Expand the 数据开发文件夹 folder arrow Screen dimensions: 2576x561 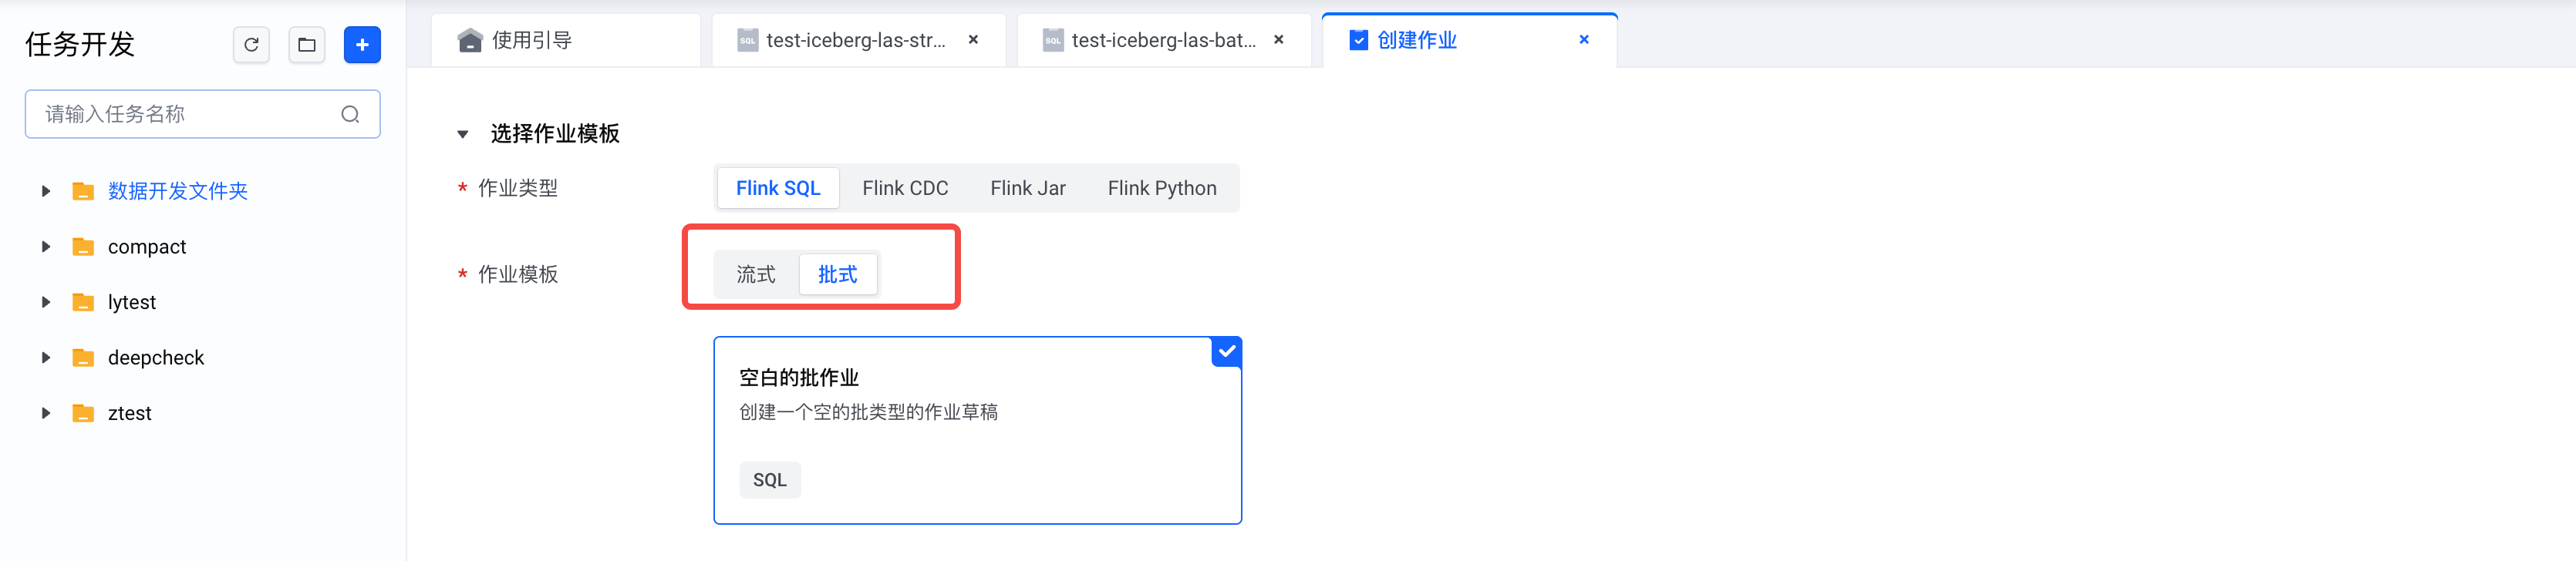[46, 191]
